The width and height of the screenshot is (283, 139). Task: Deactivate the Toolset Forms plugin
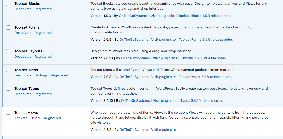click(23, 33)
